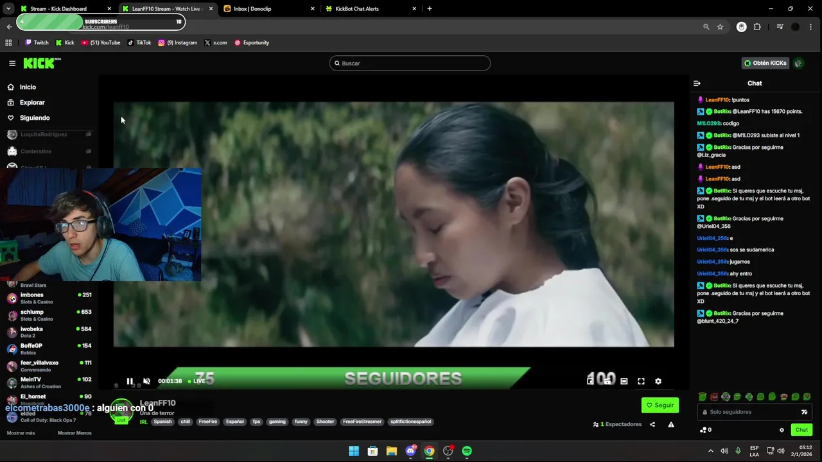Select red angry emote in chat bar
822x462 pixels.
click(x=714, y=397)
